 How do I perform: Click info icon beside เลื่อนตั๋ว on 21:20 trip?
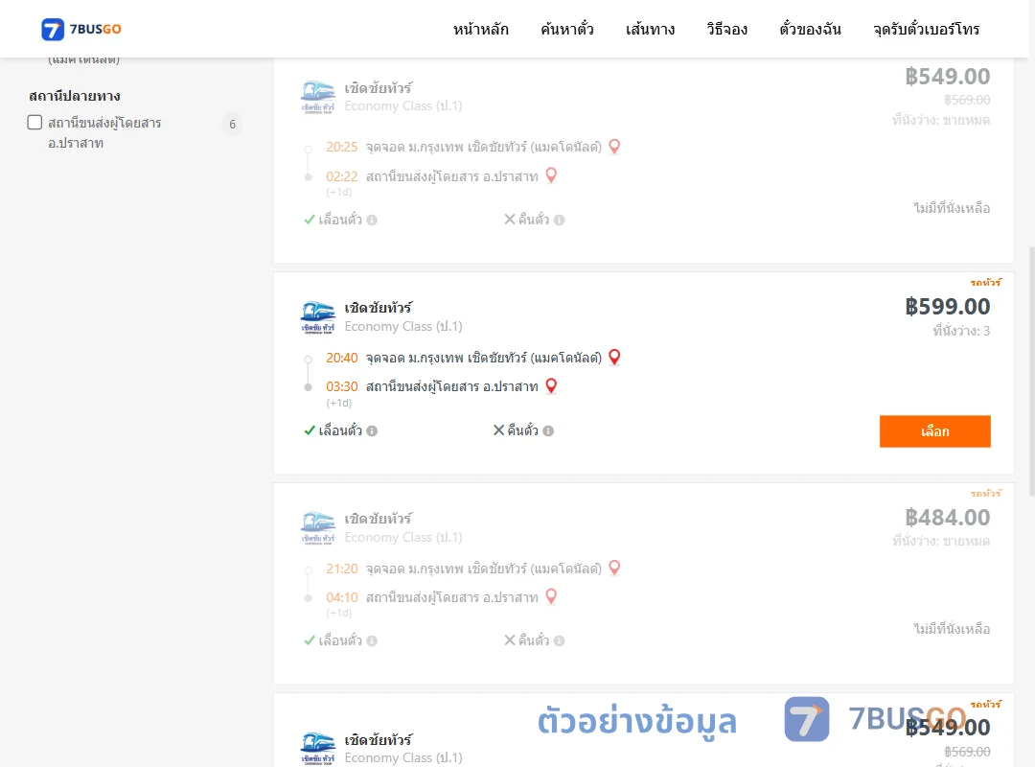coord(372,640)
